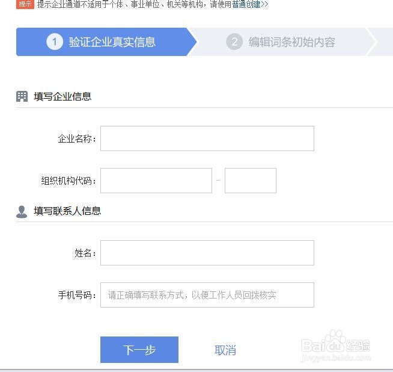Click the first 组织机构代码 input box

(x=156, y=181)
